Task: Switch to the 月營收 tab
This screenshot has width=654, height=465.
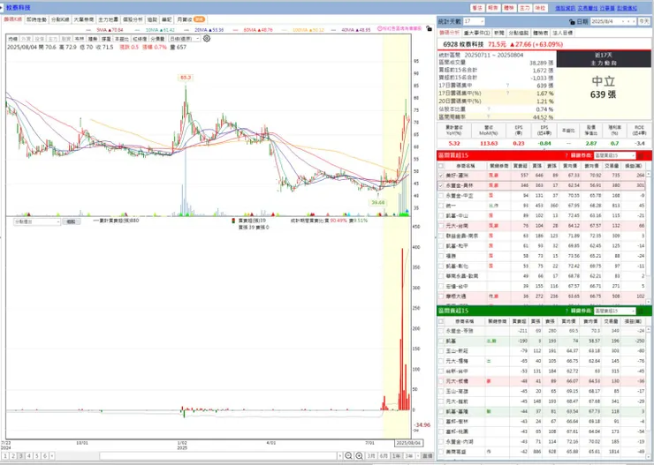Action: click(x=190, y=19)
